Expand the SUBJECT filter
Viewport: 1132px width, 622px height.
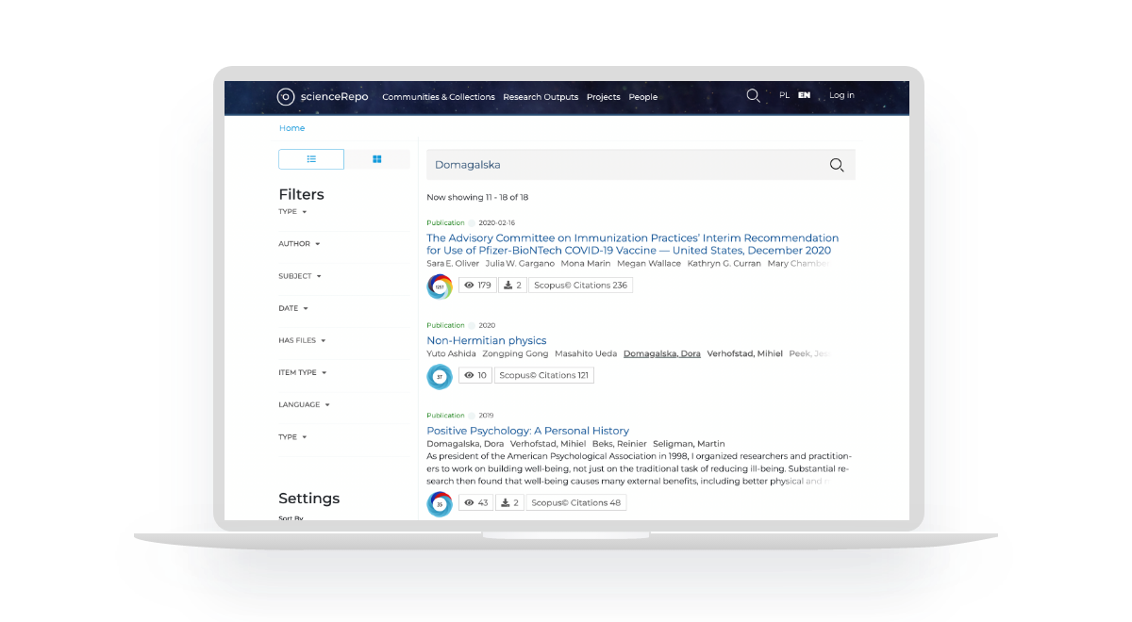point(300,276)
